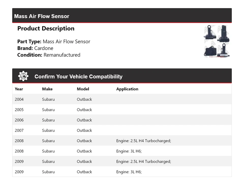Click 2008 Engine: 3L H6 application text
The width and height of the screenshot is (244, 185).
129,151
